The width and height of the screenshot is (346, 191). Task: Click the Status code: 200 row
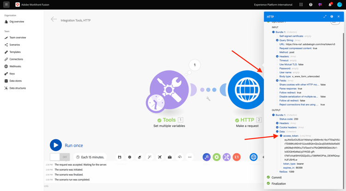pyautogui.click(x=289, y=119)
